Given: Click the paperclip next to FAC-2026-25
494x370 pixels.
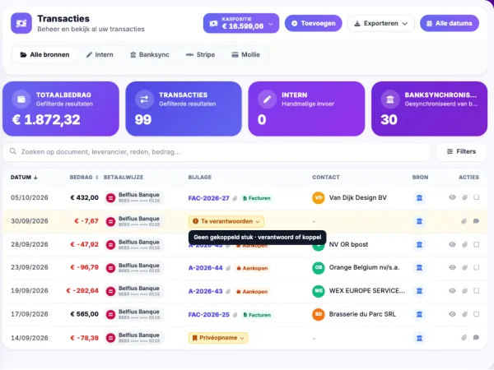Looking at the screenshot, I should coord(235,315).
